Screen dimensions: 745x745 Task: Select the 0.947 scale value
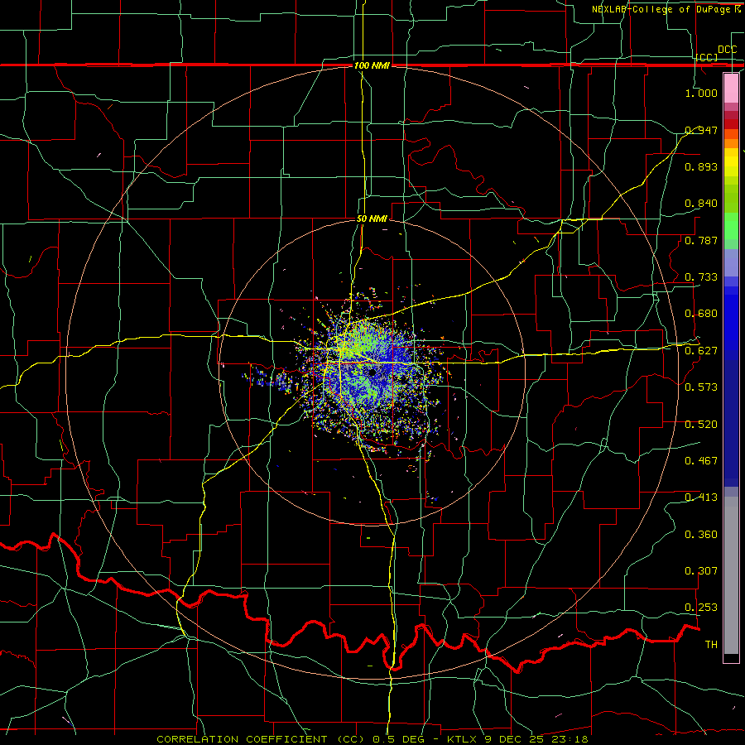coord(701,130)
